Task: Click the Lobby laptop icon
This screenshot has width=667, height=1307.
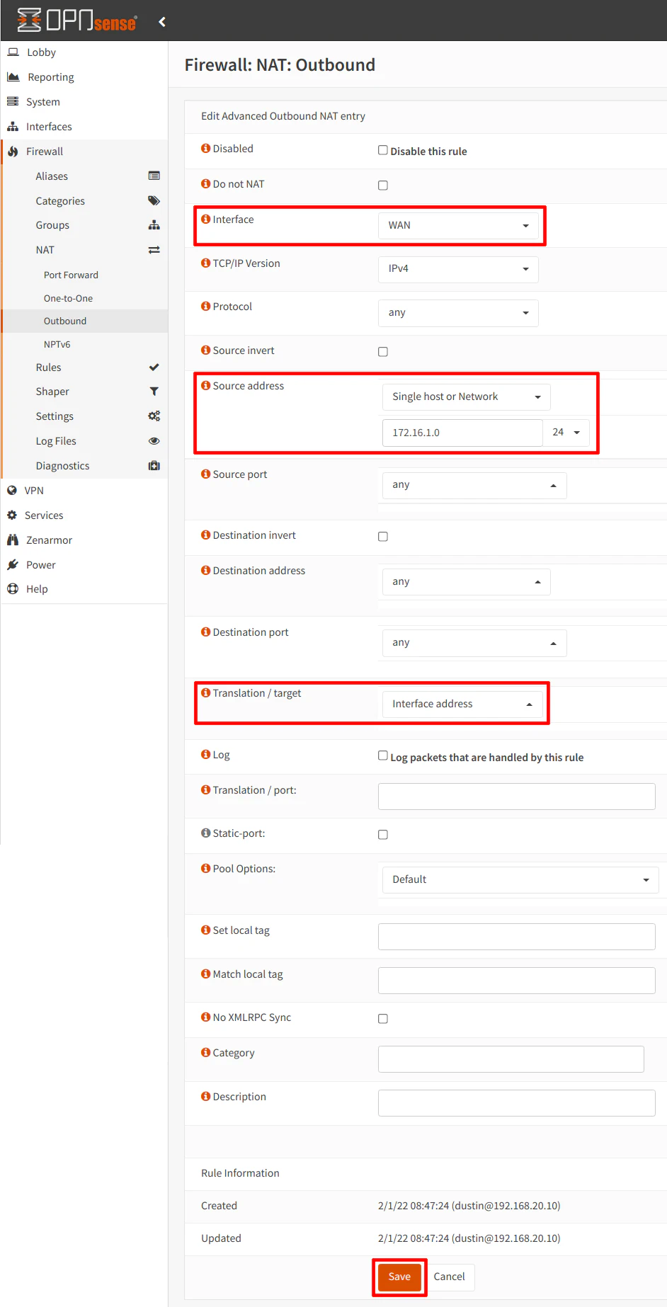Action: 13,52
